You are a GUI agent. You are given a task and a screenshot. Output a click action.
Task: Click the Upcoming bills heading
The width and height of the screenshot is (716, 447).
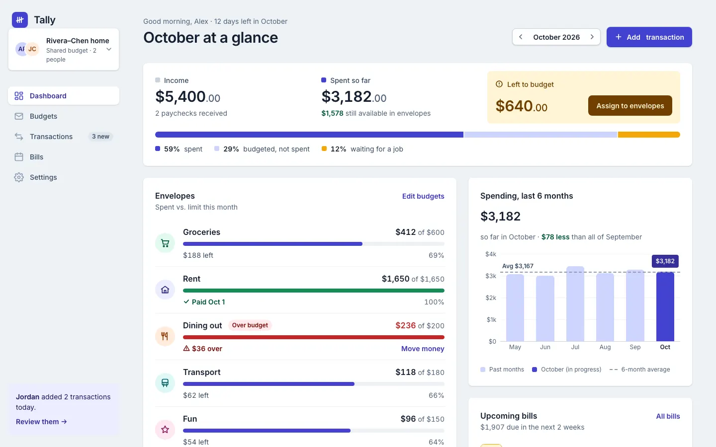(509, 416)
